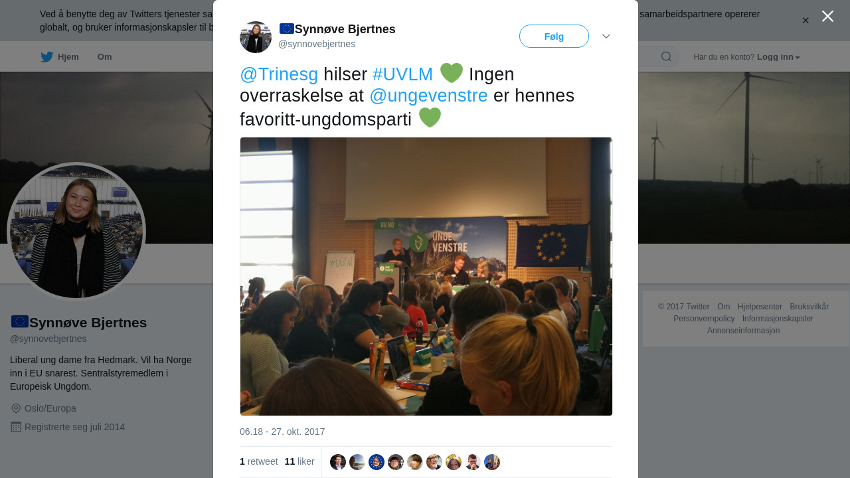Click the last liker avatar in row

tap(492, 462)
